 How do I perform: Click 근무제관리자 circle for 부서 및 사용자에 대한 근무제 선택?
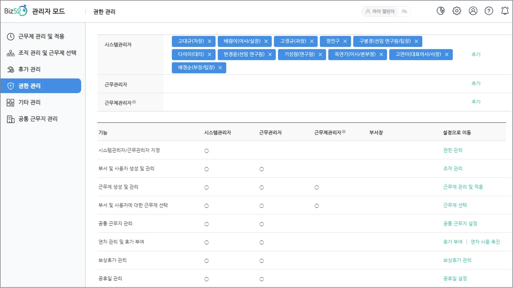(x=317, y=206)
